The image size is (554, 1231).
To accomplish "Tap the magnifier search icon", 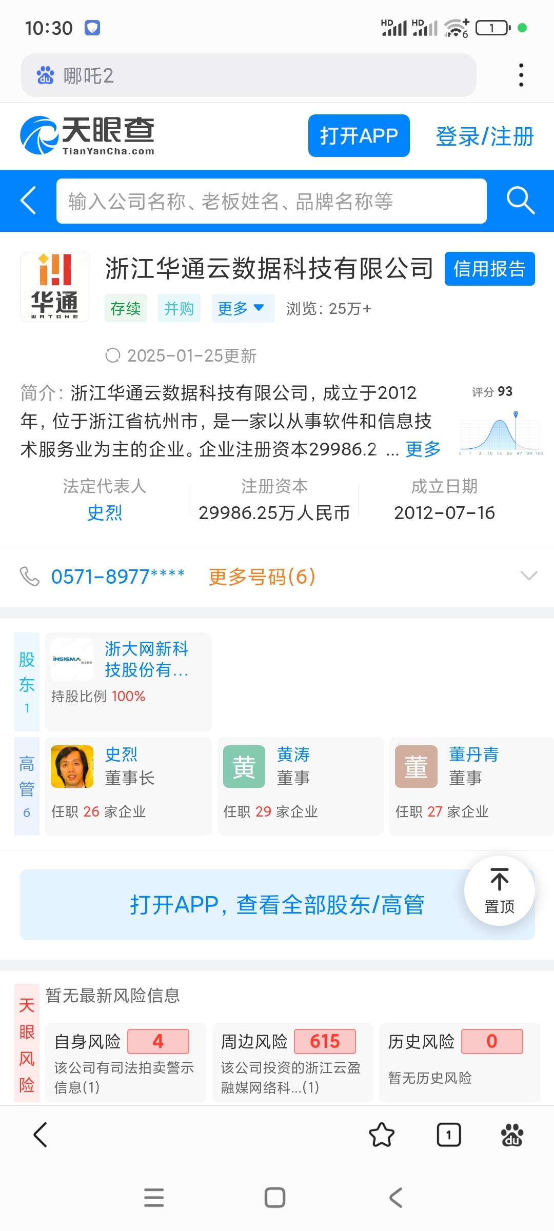I will (520, 201).
